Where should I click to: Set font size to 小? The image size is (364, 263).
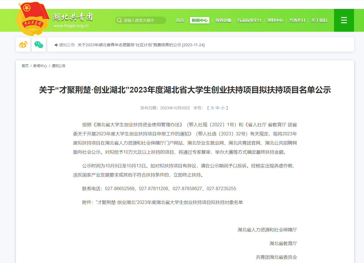pyautogui.click(x=223, y=108)
